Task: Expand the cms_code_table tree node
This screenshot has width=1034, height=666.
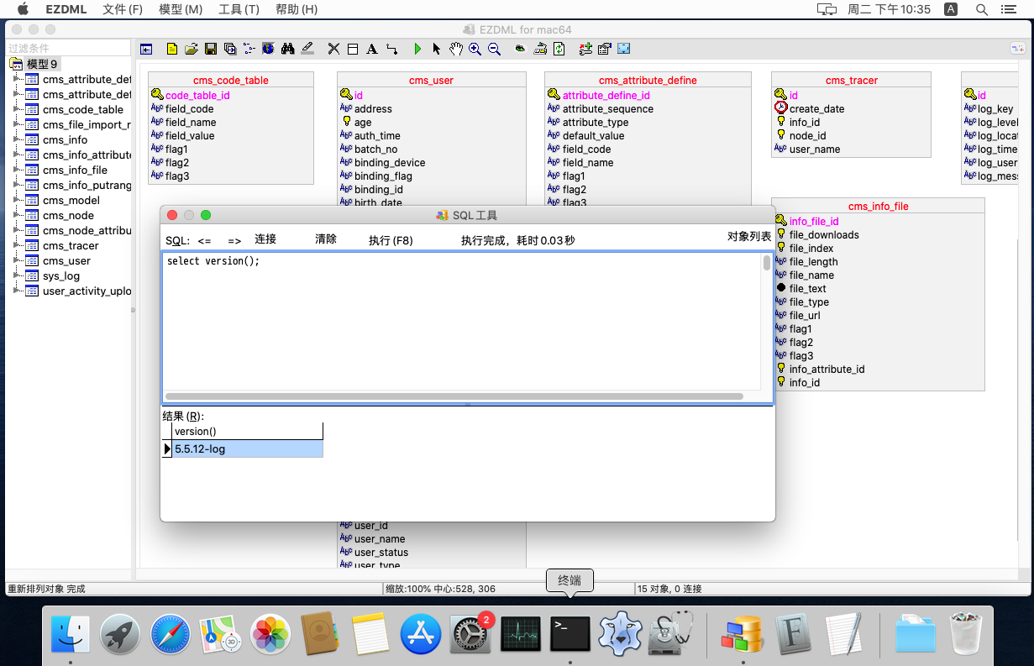Action: coord(16,109)
